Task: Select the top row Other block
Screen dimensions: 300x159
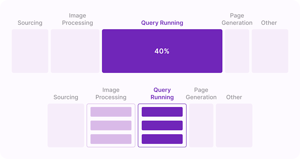Action: tap(270, 51)
